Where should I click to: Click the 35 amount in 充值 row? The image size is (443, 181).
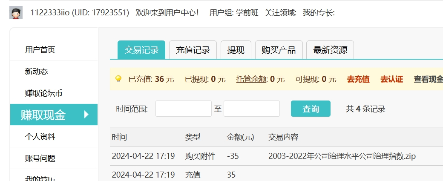click(x=231, y=175)
